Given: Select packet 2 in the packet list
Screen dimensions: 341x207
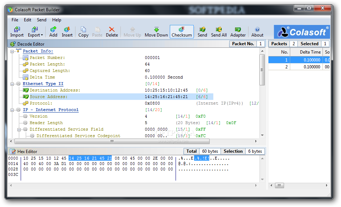Looking at the screenshot, I should pyautogui.click(x=299, y=67).
